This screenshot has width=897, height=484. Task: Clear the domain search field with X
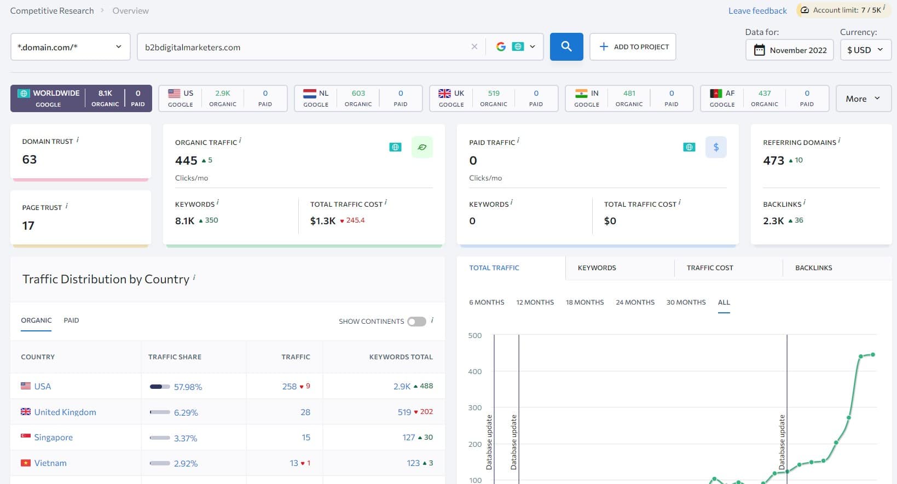(x=474, y=46)
